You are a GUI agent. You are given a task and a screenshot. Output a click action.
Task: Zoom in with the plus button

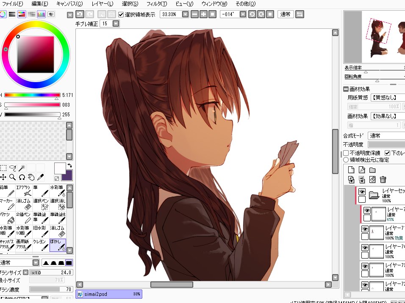(x=203, y=14)
